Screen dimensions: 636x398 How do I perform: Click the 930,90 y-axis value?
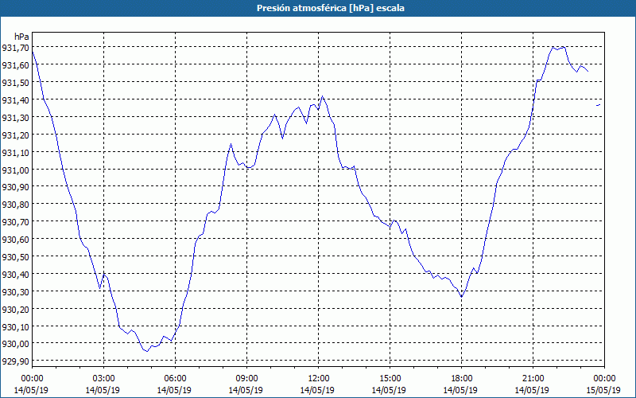tap(15, 187)
